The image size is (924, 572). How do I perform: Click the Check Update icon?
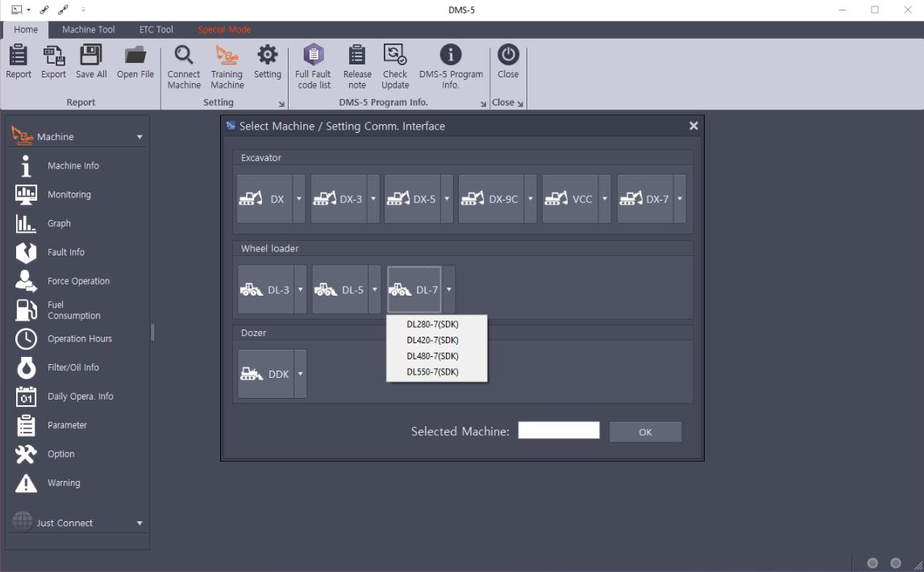pos(395,56)
